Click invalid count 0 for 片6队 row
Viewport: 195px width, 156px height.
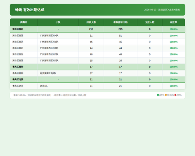[x=150, y=48]
